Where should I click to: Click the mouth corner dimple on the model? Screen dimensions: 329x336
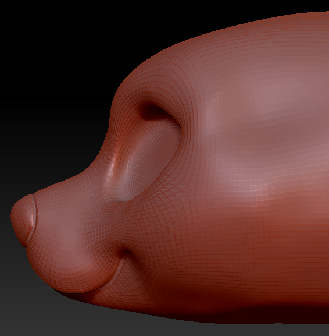pyautogui.click(x=126, y=253)
